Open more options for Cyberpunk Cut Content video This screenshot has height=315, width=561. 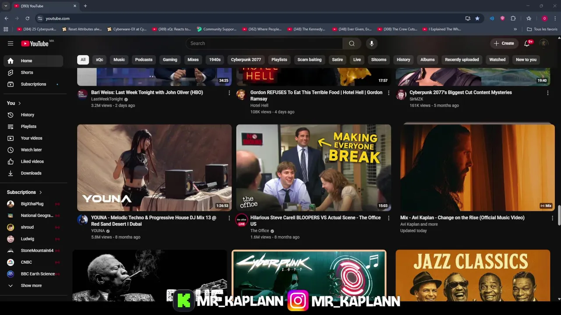pyautogui.click(x=547, y=93)
